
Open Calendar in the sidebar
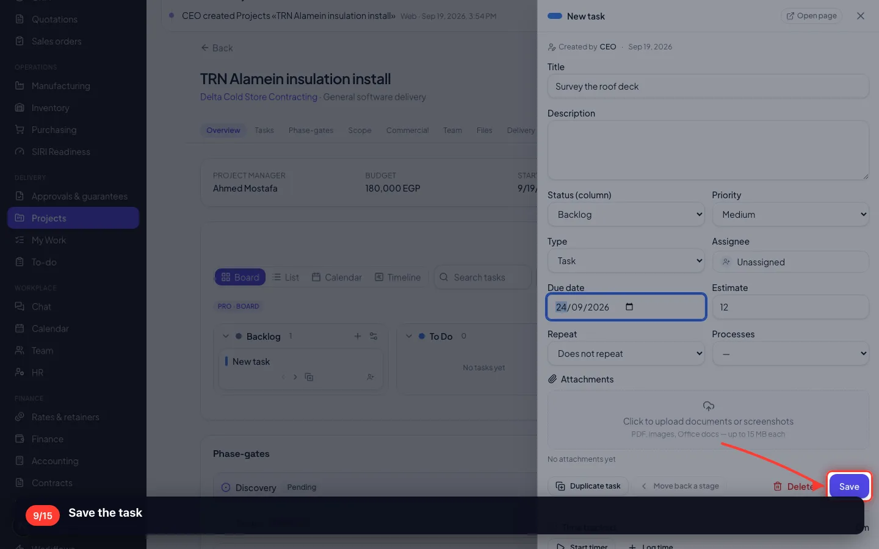pos(73,329)
